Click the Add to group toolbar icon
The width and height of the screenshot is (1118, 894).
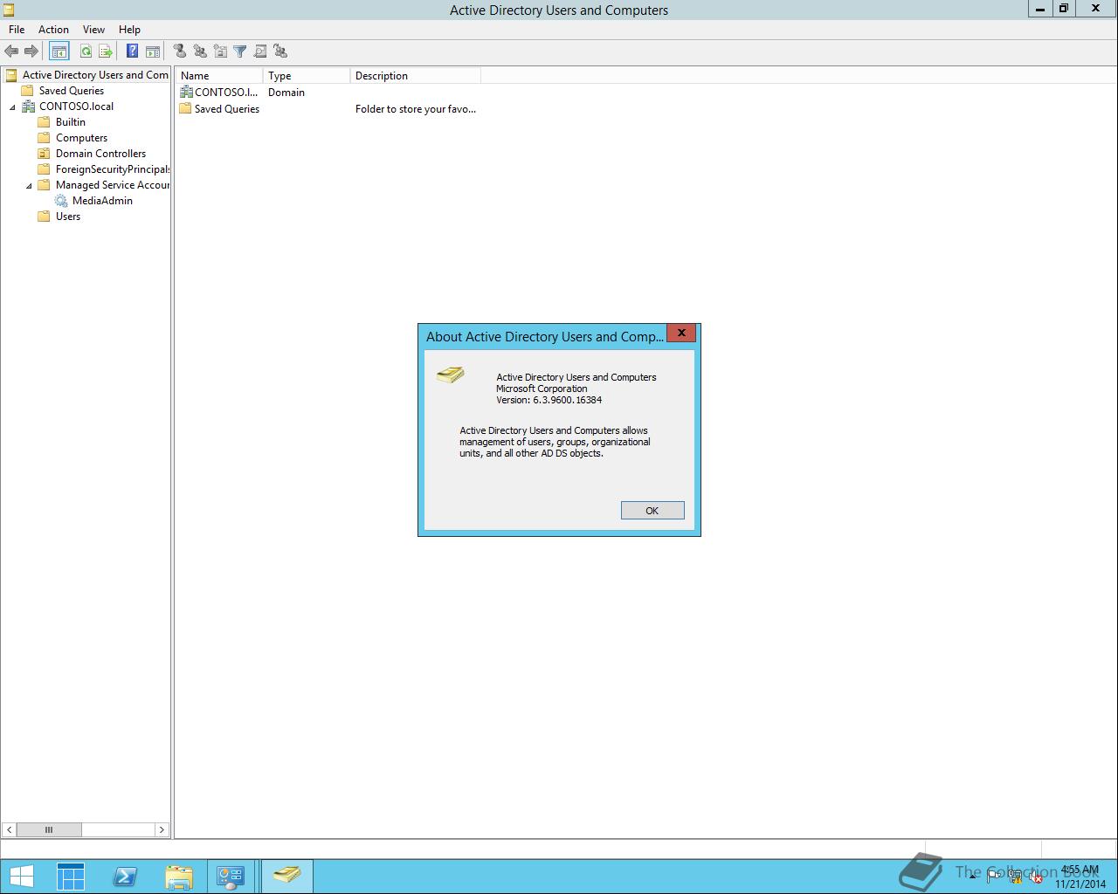(x=279, y=52)
